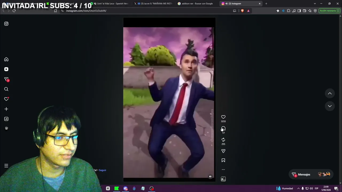Go to the next reel
The width and height of the screenshot is (342, 192).
(330, 106)
